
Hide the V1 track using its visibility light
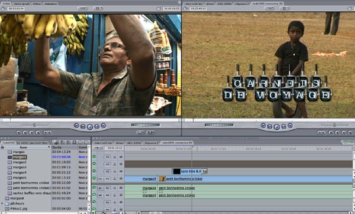pos(94,179)
